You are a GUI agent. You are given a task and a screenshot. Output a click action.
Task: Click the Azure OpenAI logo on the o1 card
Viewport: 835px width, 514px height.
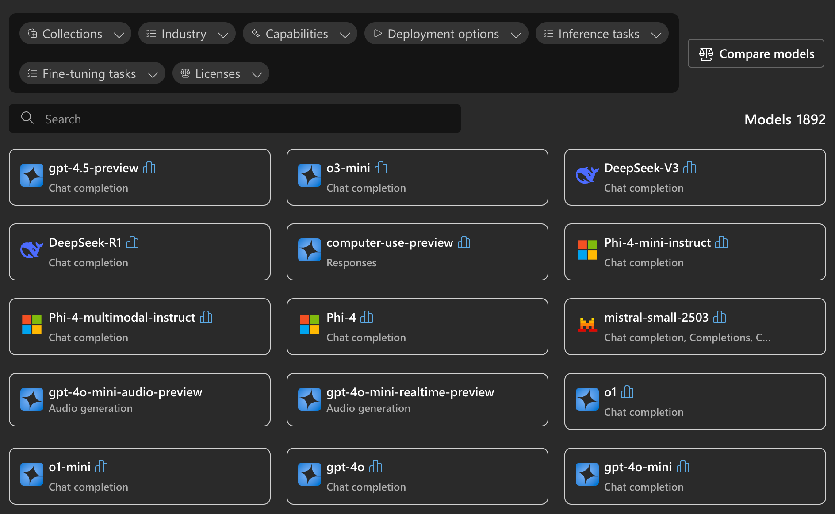[587, 399]
